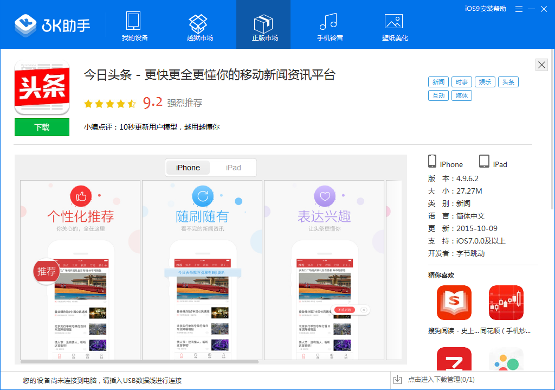The image size is (555, 390).
Task: Click the iPhone device icon in info panel
Action: (x=432, y=161)
